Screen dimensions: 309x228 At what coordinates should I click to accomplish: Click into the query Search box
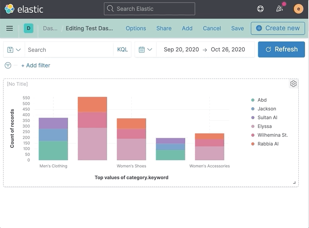[x=69, y=50]
